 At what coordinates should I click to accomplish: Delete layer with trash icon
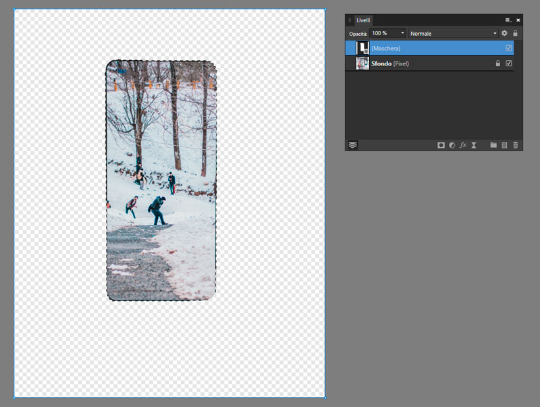coord(516,145)
